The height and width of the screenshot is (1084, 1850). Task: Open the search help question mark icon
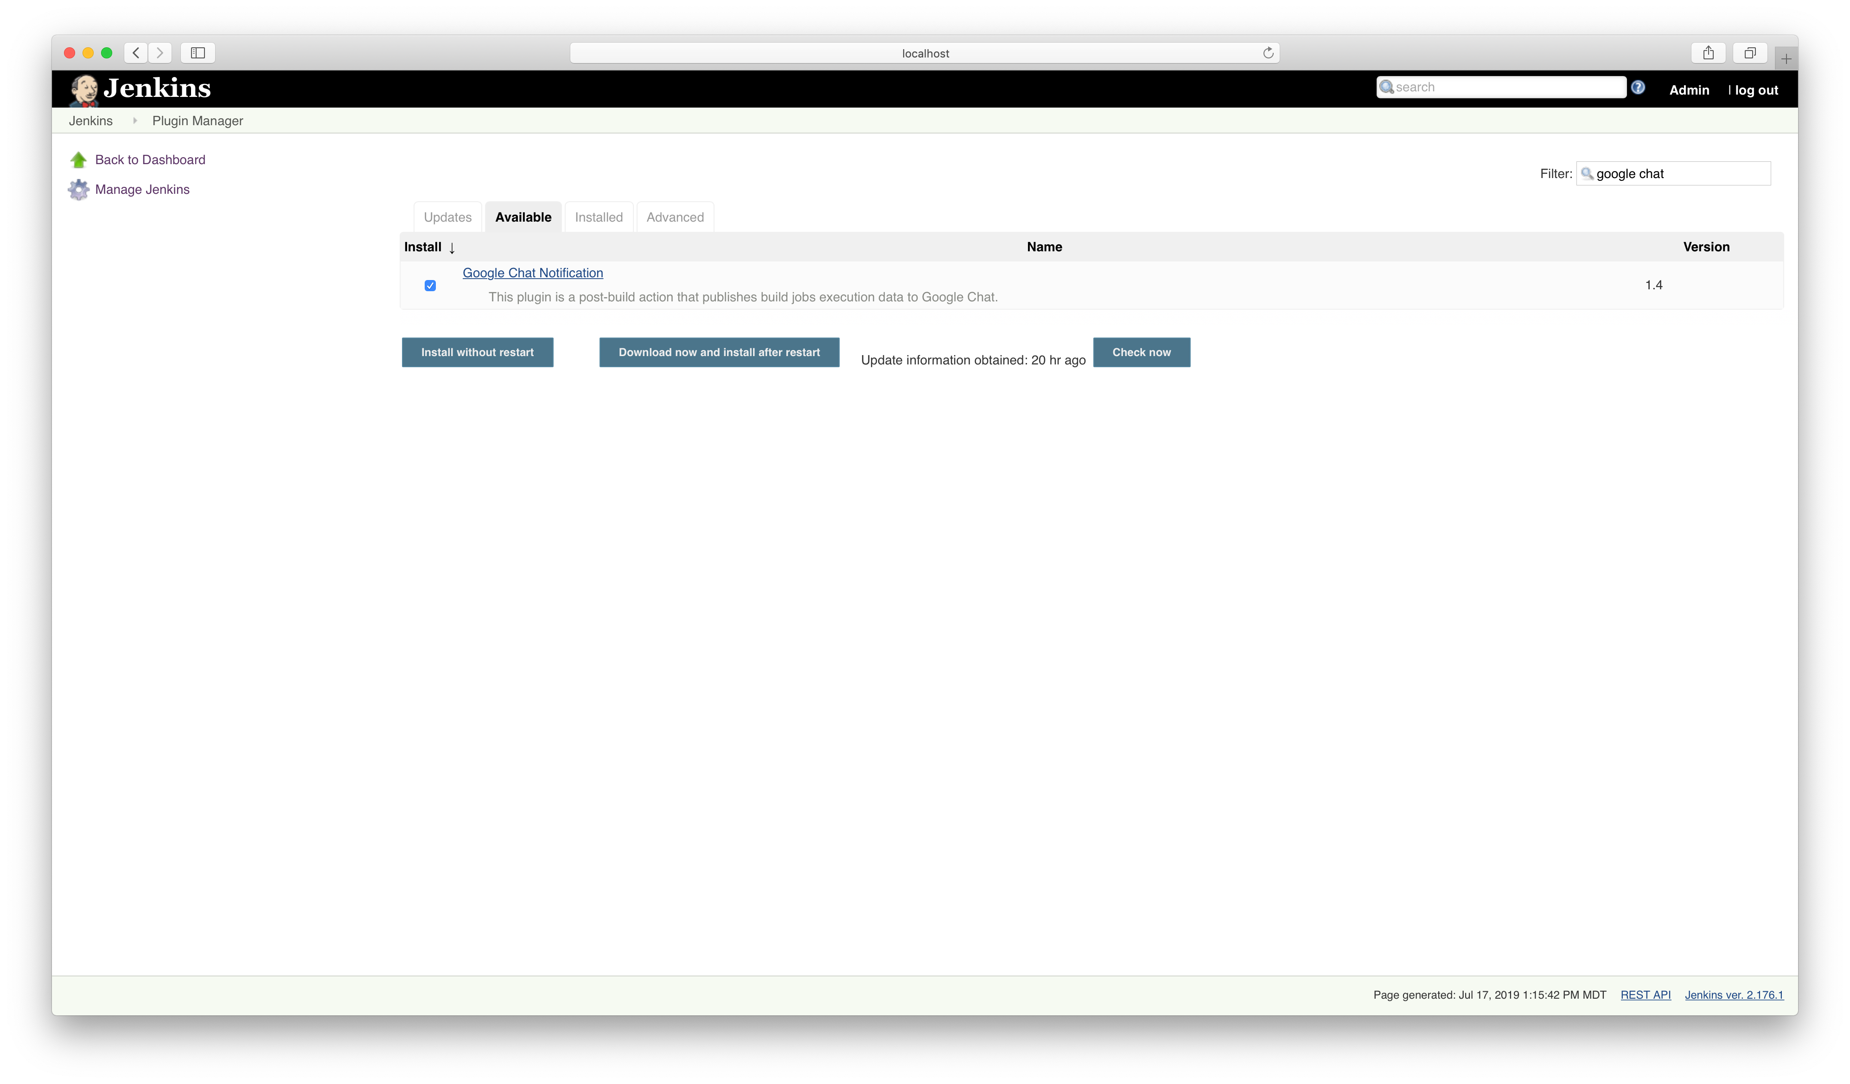(x=1638, y=87)
